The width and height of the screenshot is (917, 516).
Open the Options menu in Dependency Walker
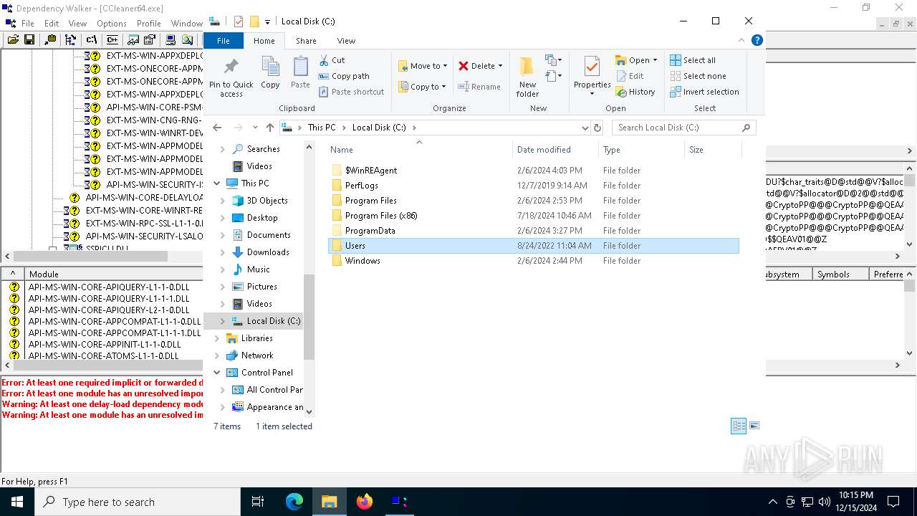112,24
